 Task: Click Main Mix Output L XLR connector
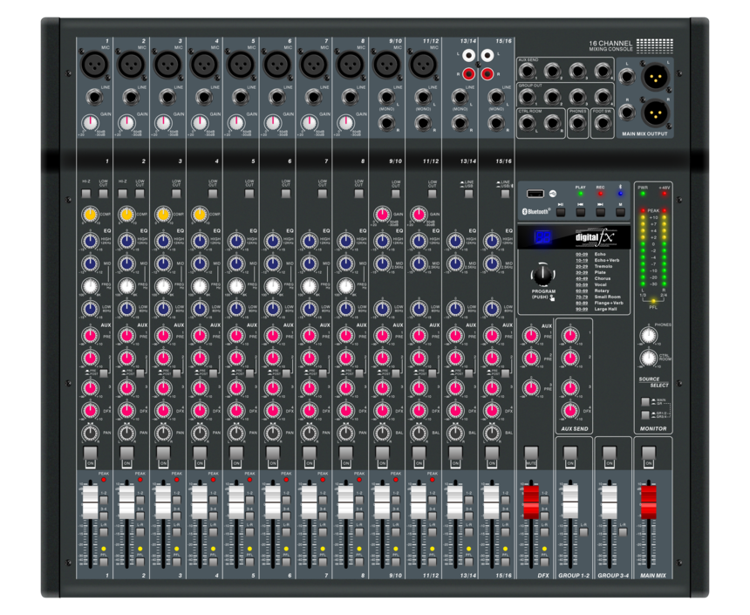tap(655, 77)
